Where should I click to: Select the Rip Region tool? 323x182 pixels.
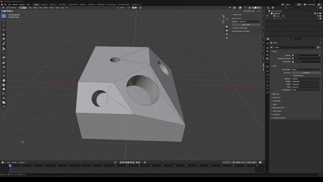pos(4,107)
